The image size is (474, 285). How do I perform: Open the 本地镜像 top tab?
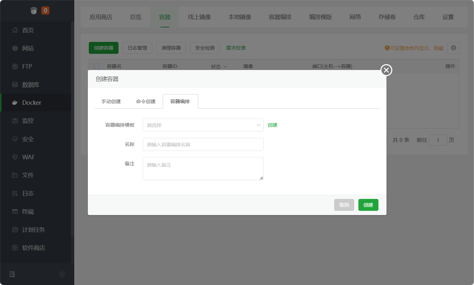pyautogui.click(x=240, y=17)
